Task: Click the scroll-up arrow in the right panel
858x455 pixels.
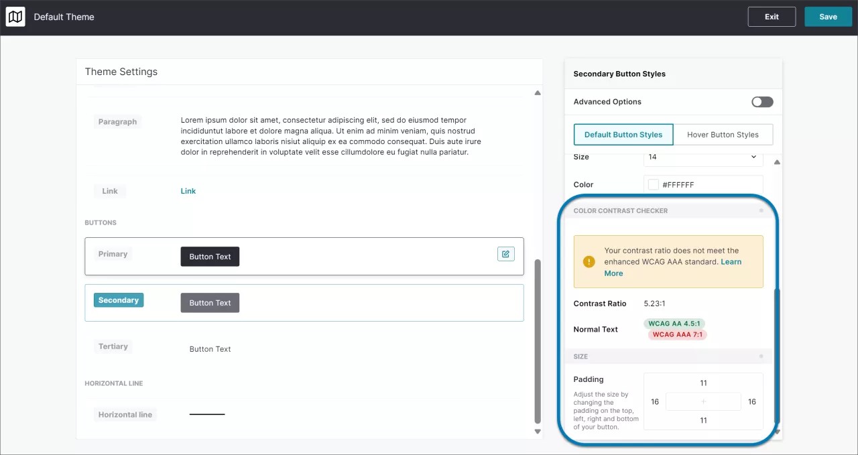Action: [777, 161]
